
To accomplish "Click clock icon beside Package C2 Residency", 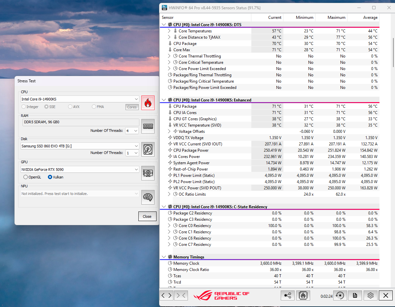I will pos(170,213).
